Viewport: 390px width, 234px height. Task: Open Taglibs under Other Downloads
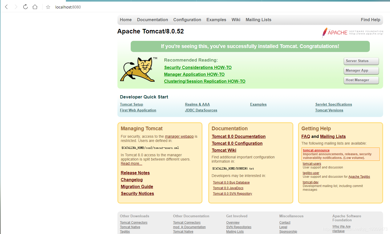[125, 232]
